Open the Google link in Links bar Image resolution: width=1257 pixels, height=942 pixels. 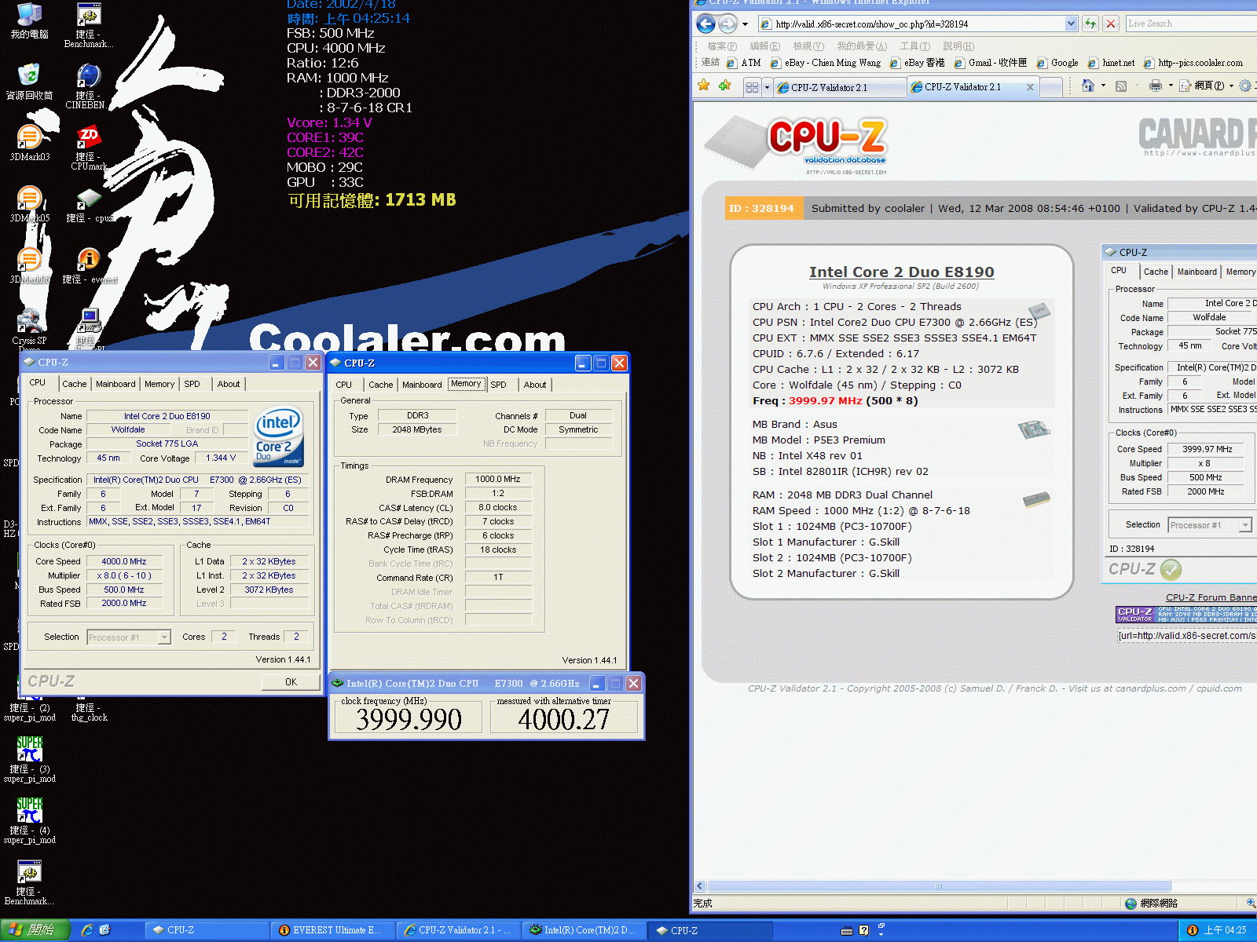pyautogui.click(x=1057, y=63)
